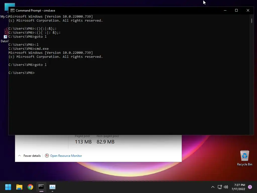The height and width of the screenshot is (193, 257).
Task: Minimize the Command Prompt window
Action: [x=225, y=10]
